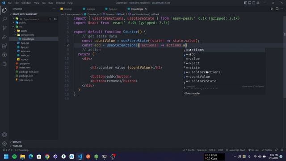Open the Terminal menu
Viewport: 286px width, 161px height.
(x=60, y=3)
